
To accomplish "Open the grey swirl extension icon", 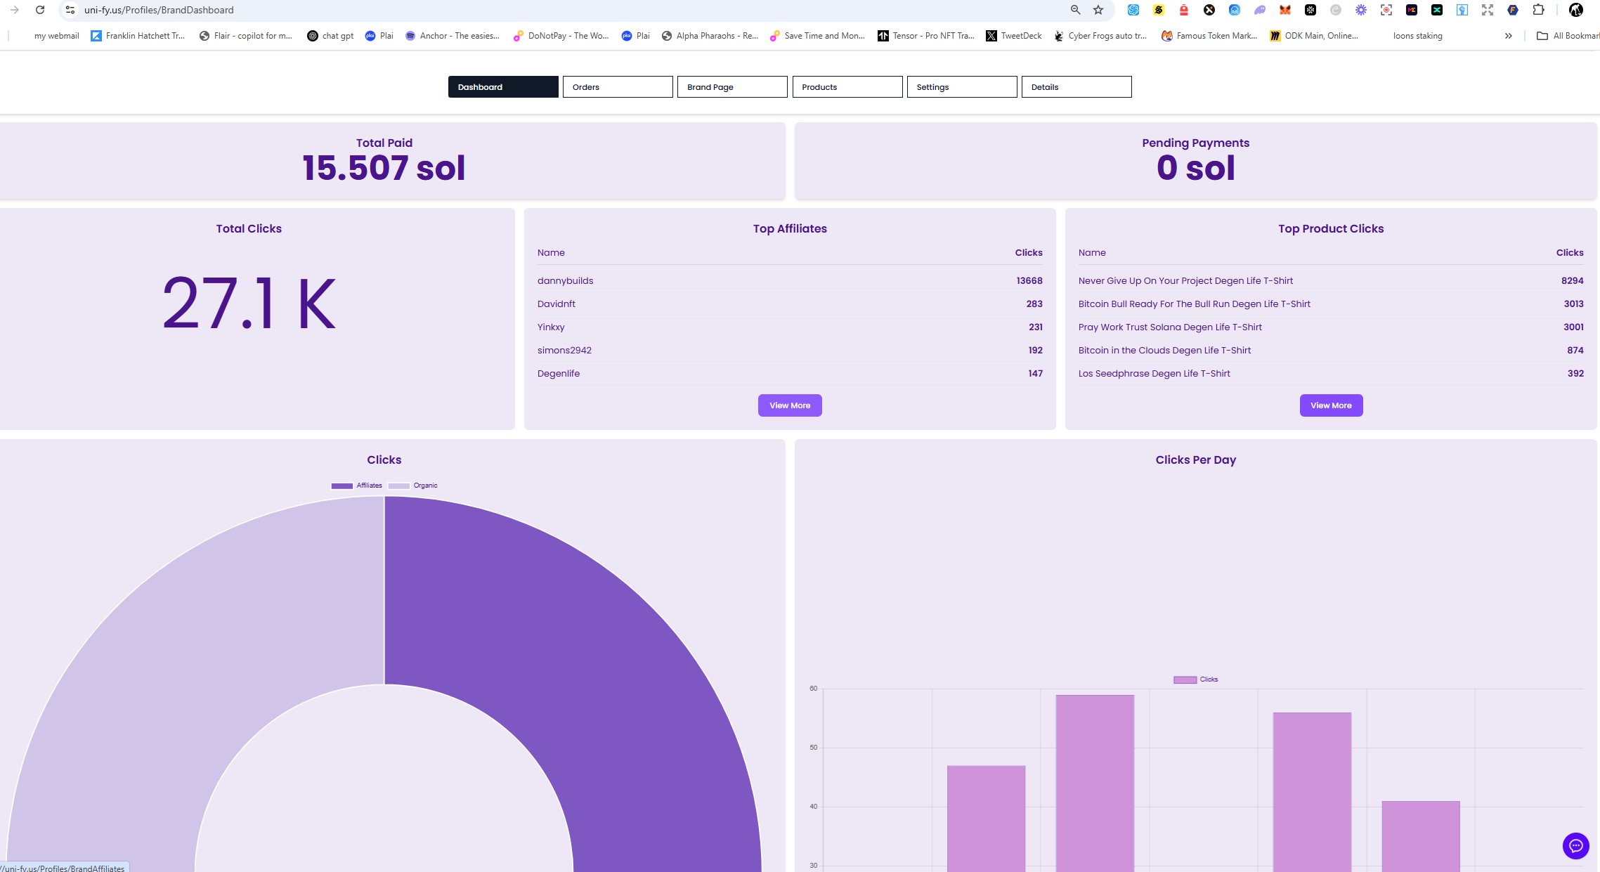I will 1336,10.
